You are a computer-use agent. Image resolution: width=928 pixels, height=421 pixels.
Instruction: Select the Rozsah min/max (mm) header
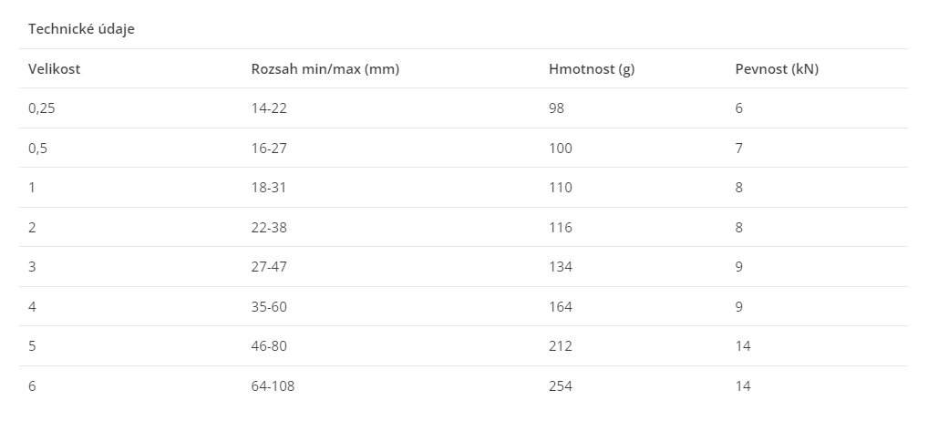point(325,68)
